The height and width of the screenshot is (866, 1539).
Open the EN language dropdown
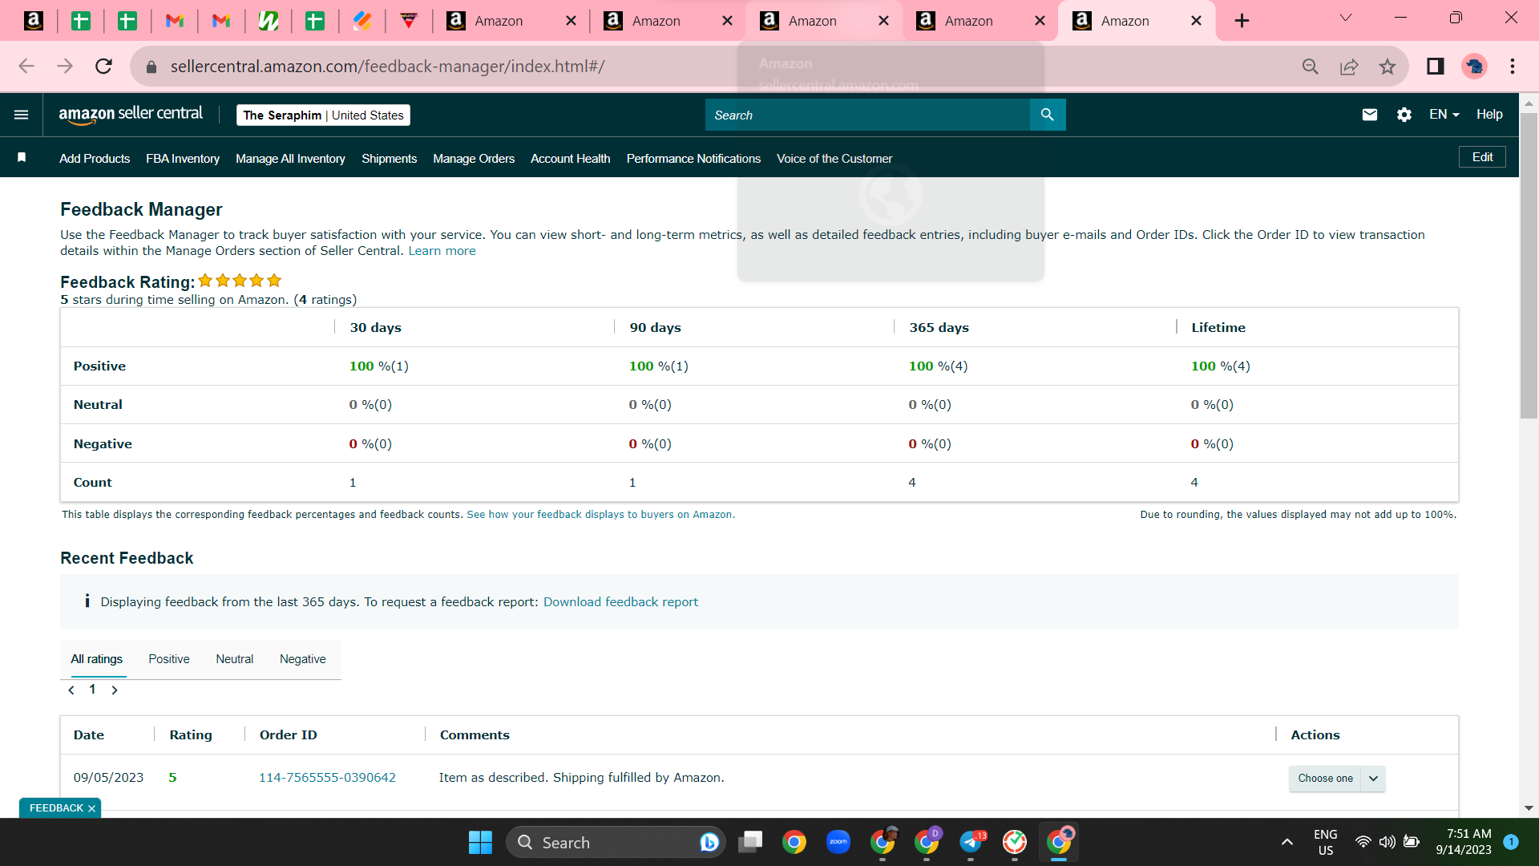(1444, 115)
